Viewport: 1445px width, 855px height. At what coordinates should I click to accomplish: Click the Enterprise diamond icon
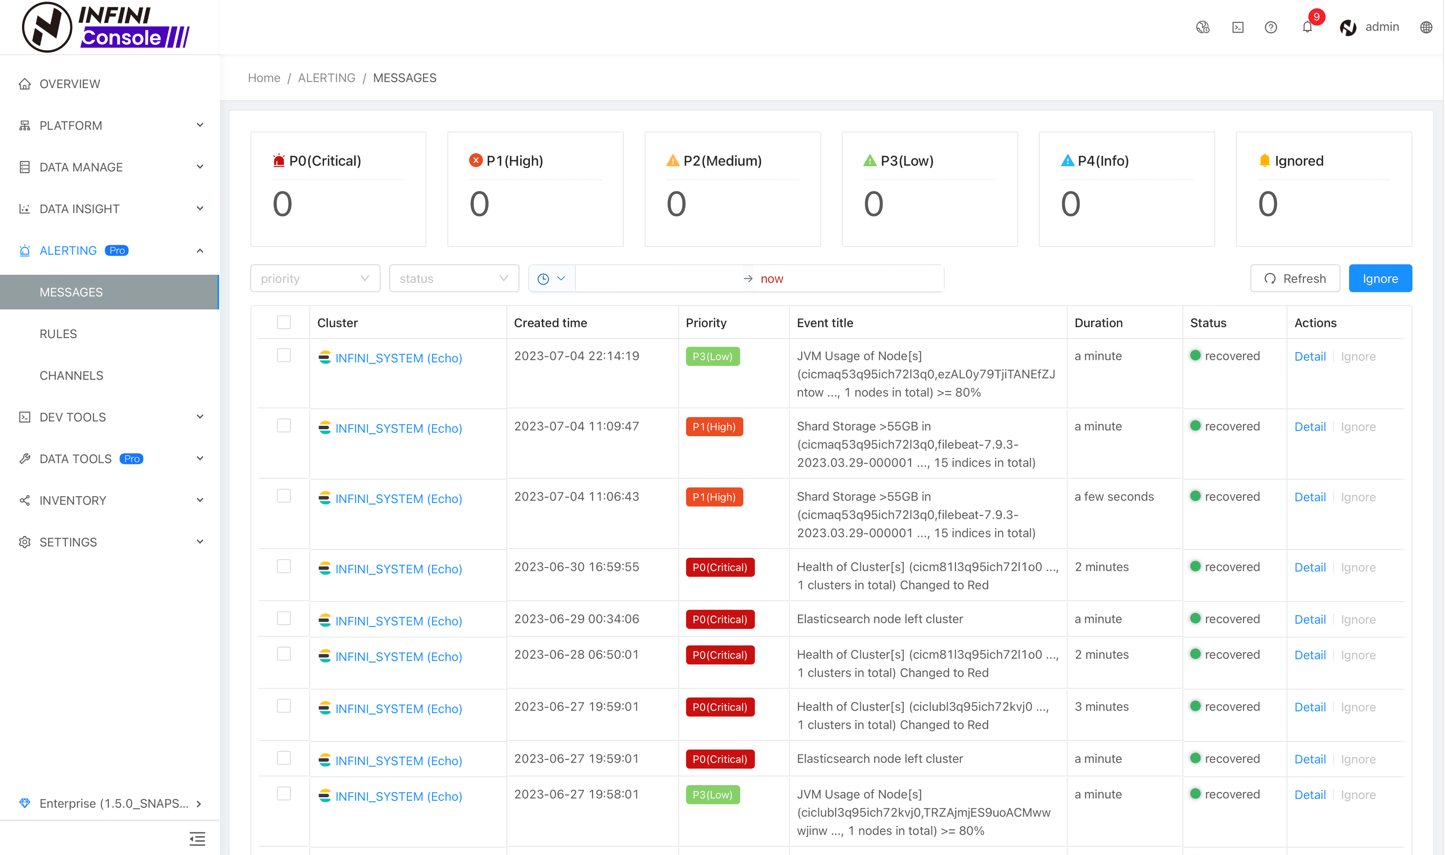tap(25, 803)
